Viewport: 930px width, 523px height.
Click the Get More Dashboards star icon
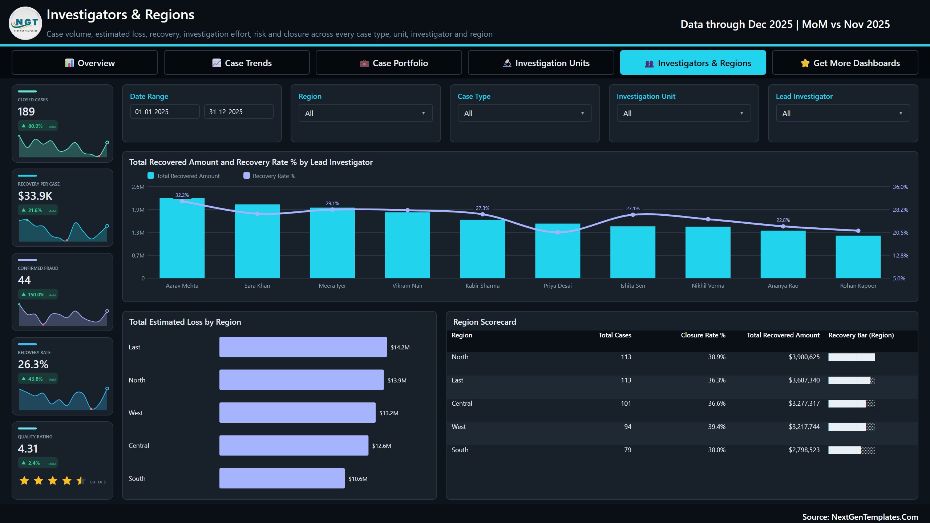click(x=805, y=63)
